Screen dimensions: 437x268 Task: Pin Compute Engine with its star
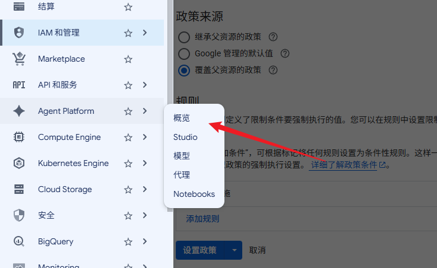(128, 138)
